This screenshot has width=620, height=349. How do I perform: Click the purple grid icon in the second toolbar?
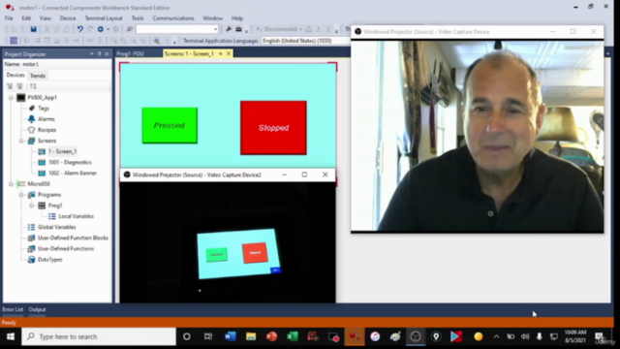tap(14, 41)
